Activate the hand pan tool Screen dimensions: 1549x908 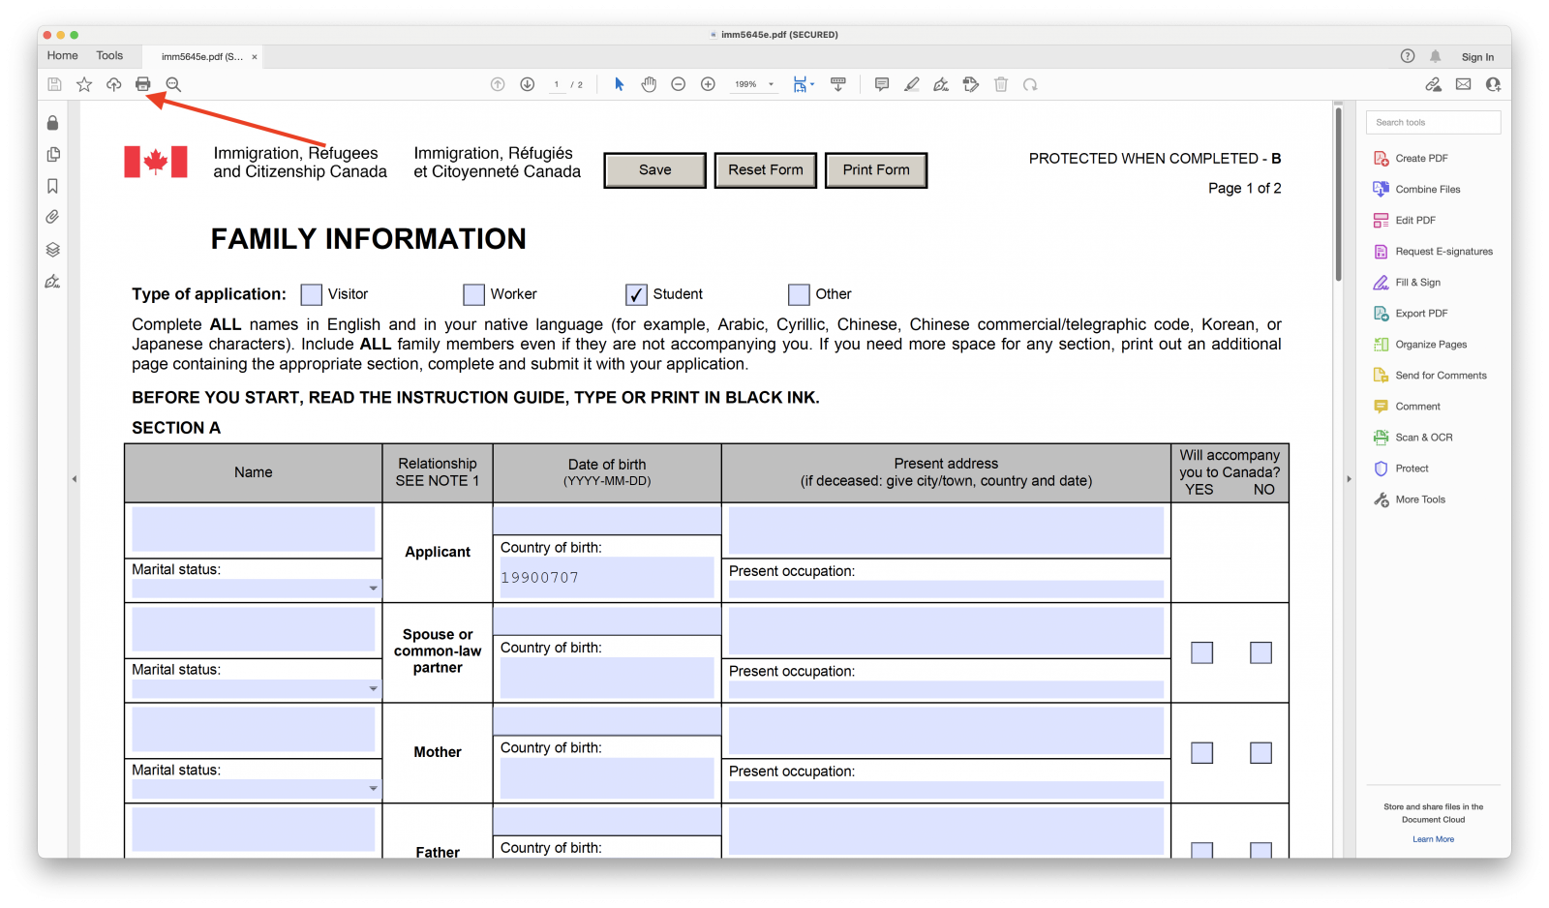pyautogui.click(x=649, y=84)
